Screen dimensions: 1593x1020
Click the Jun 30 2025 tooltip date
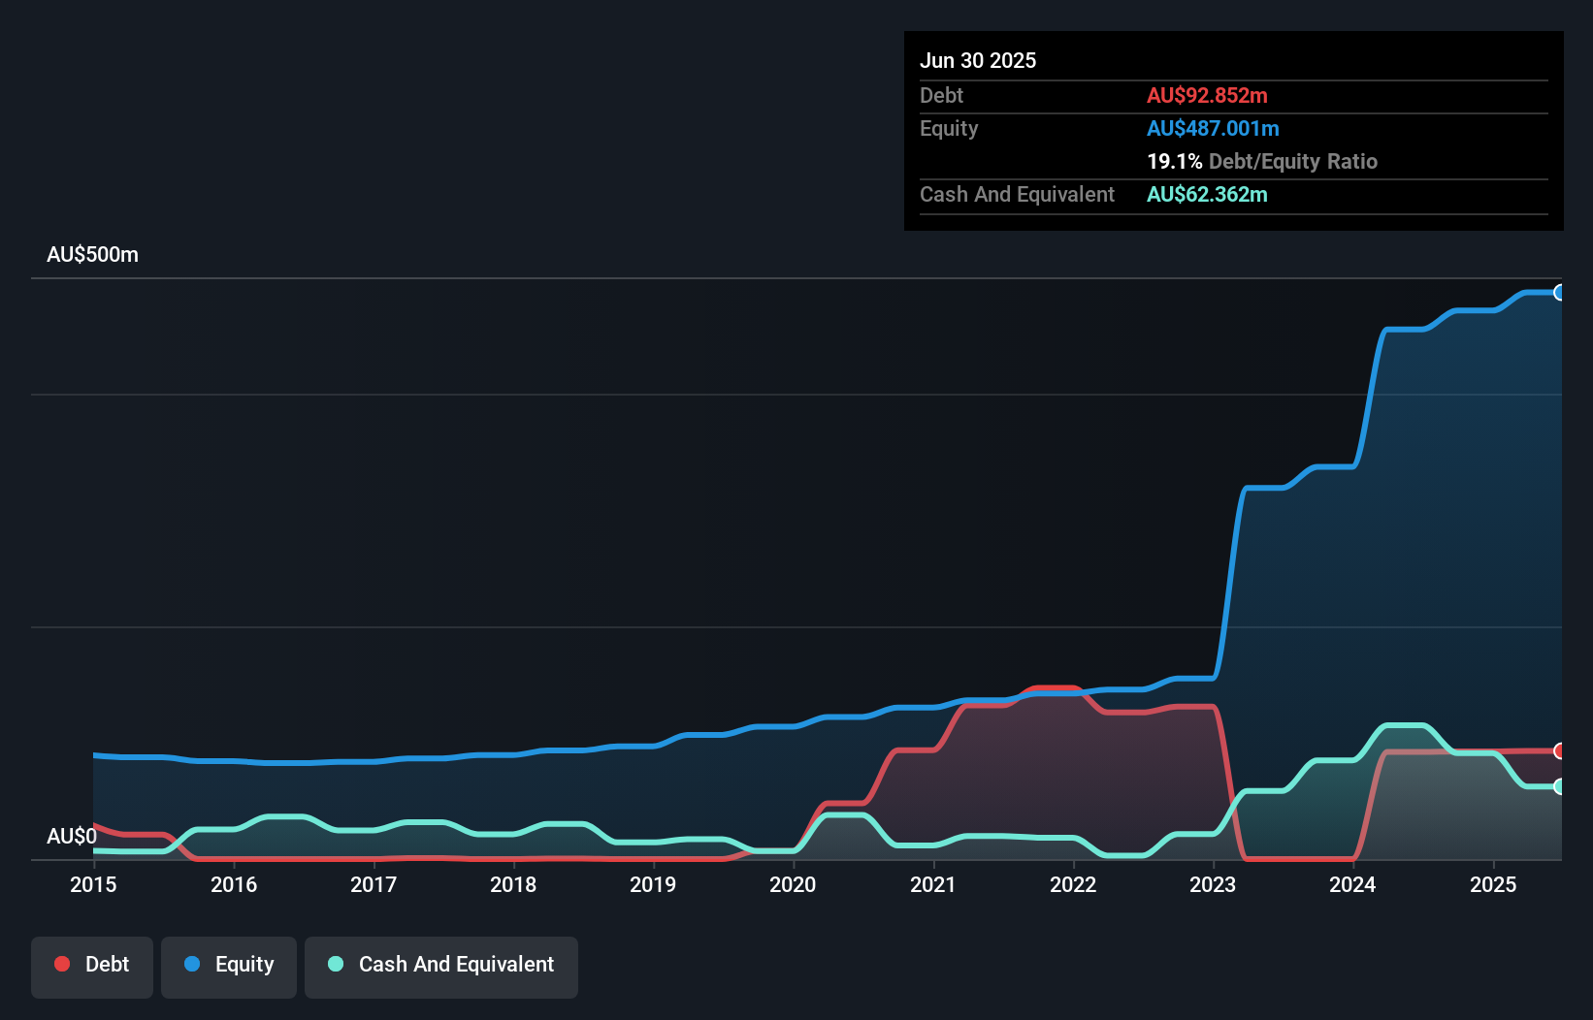978,60
